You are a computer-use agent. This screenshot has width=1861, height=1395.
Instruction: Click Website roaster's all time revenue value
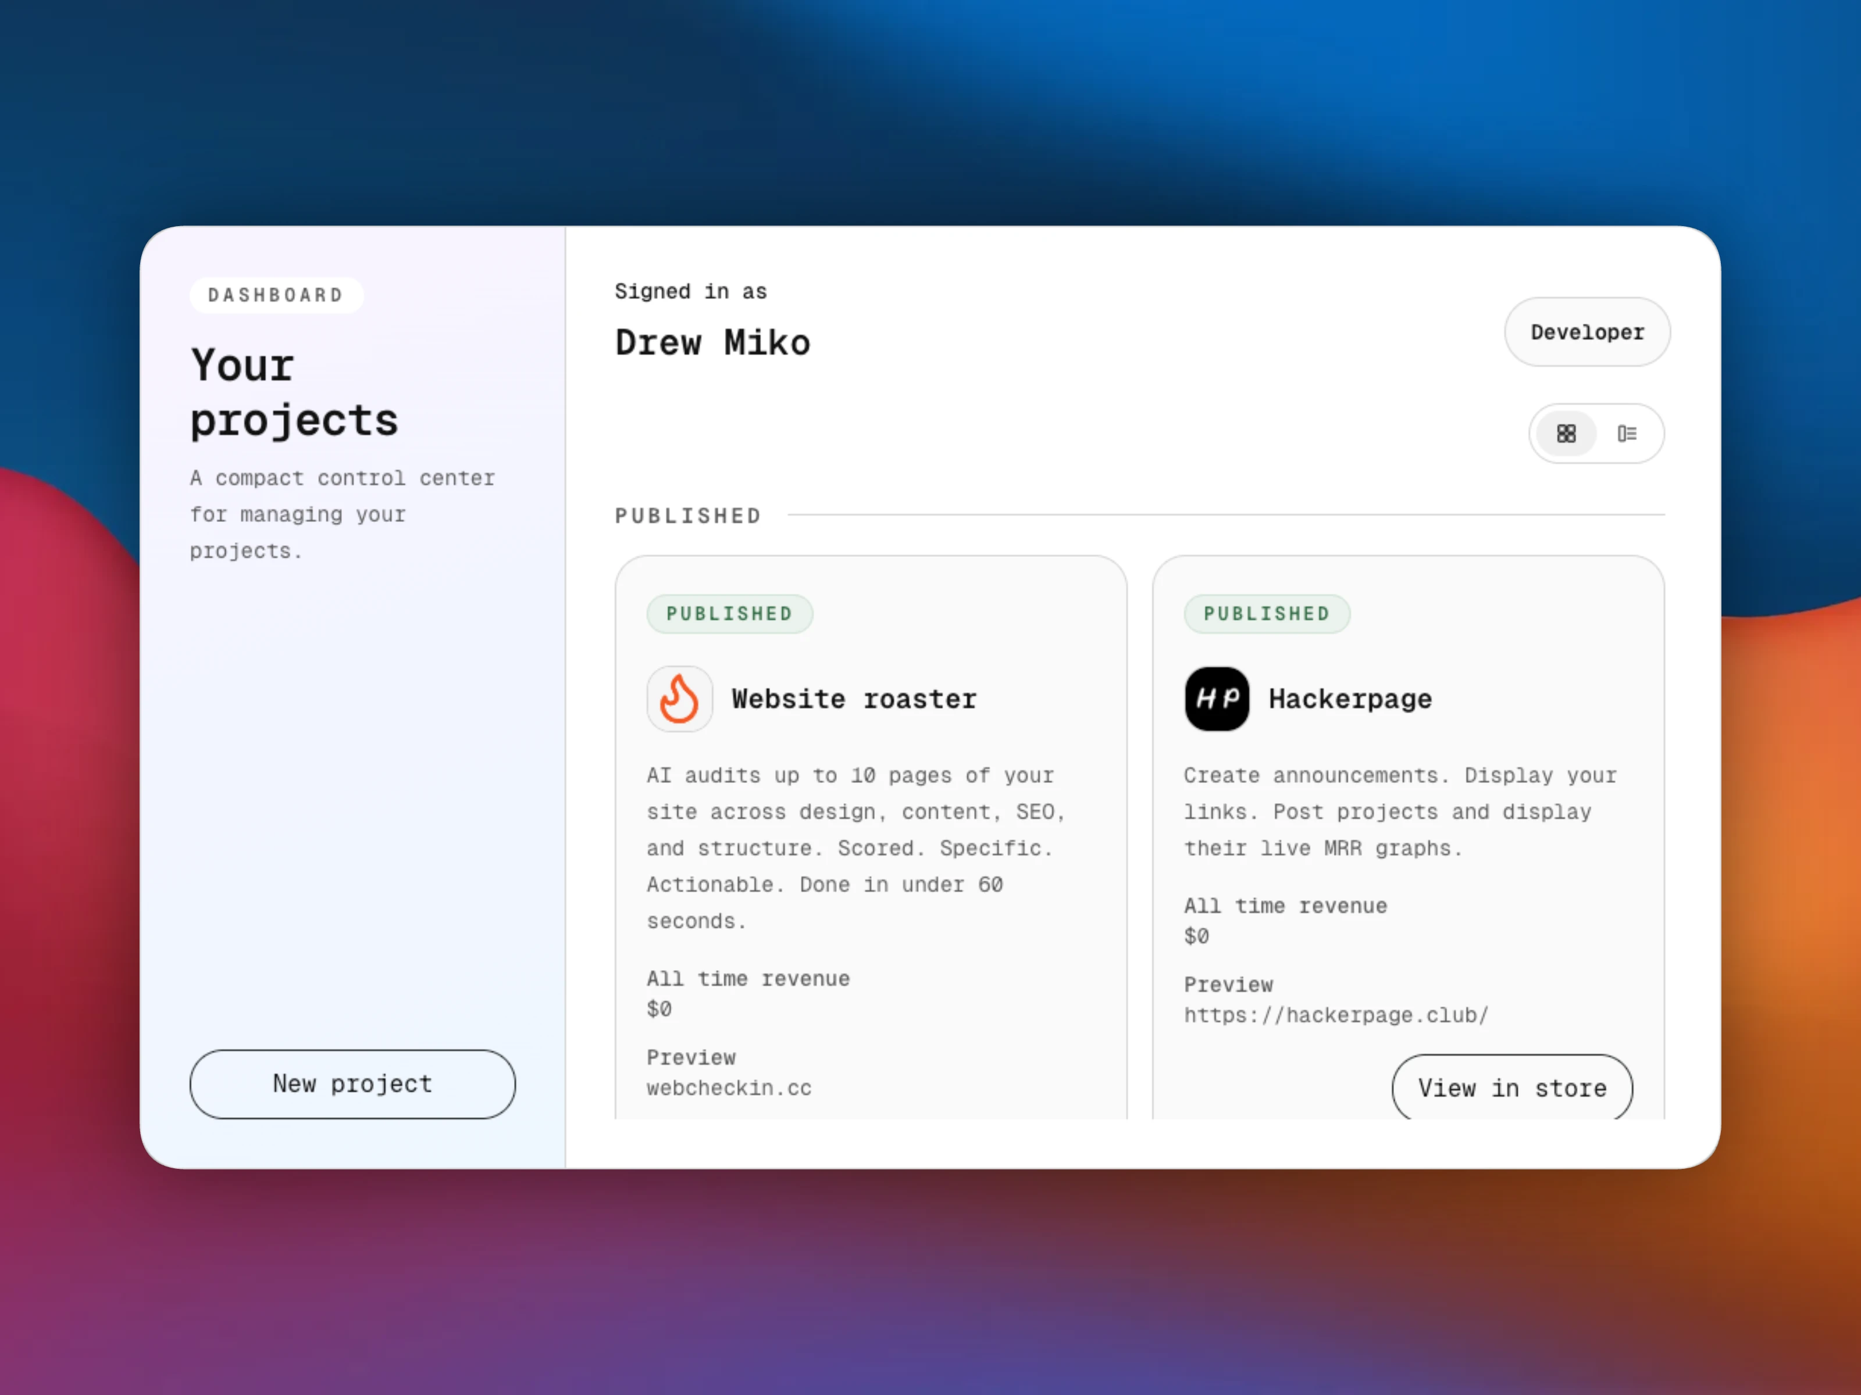coord(659,1009)
